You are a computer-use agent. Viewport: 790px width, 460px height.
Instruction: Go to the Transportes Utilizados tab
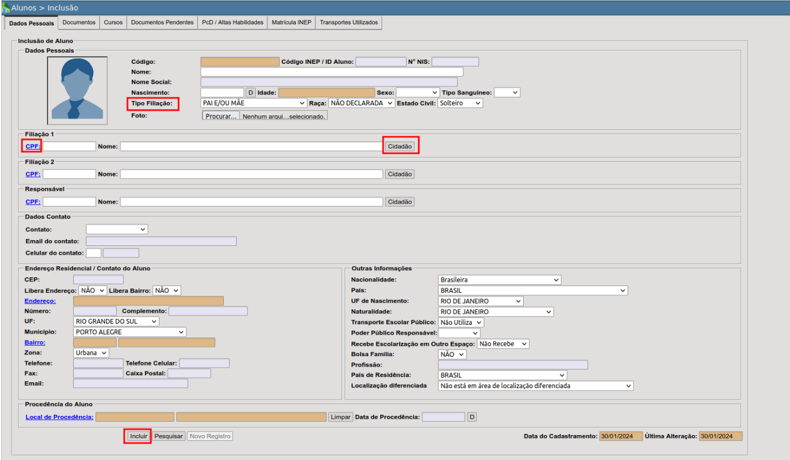point(349,23)
